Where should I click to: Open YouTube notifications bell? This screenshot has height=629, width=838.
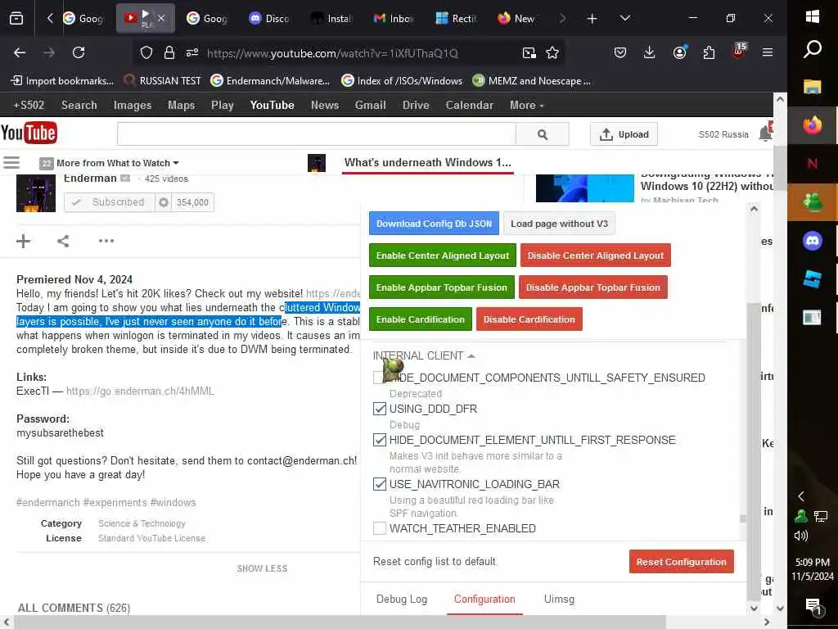[765, 133]
